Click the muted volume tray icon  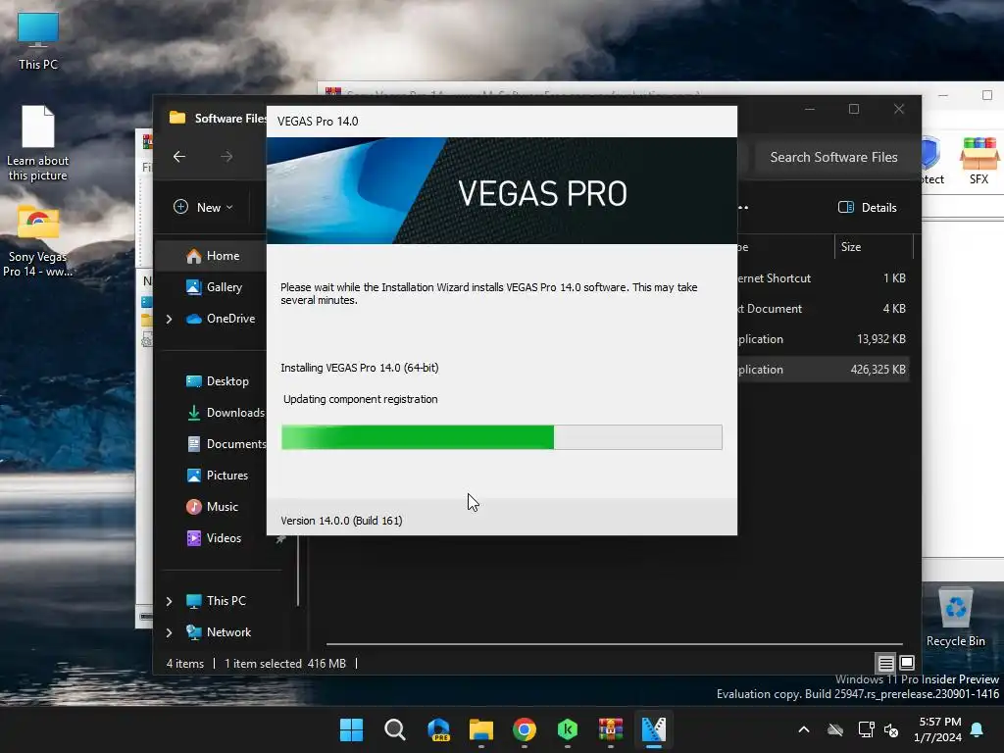890,729
